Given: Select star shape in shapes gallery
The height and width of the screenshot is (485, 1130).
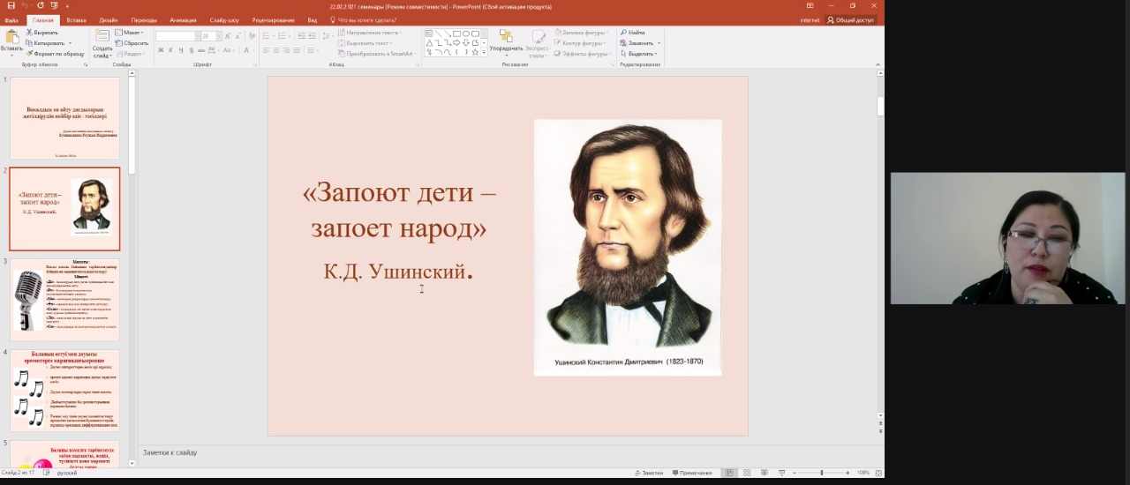Looking at the screenshot, I should (476, 52).
